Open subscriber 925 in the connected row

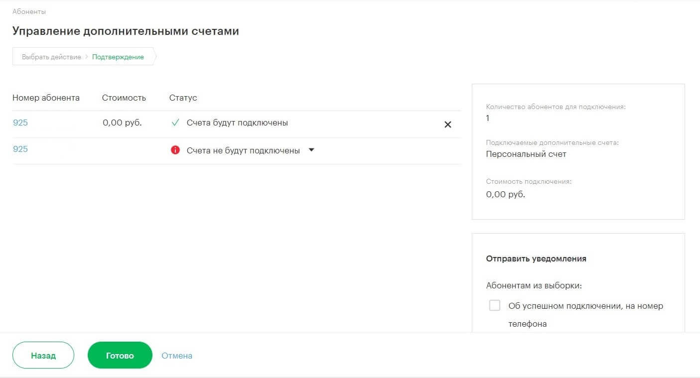(x=20, y=123)
